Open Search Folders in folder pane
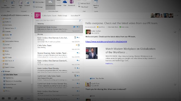Viewport: 181px width, 101px height. click(9, 67)
